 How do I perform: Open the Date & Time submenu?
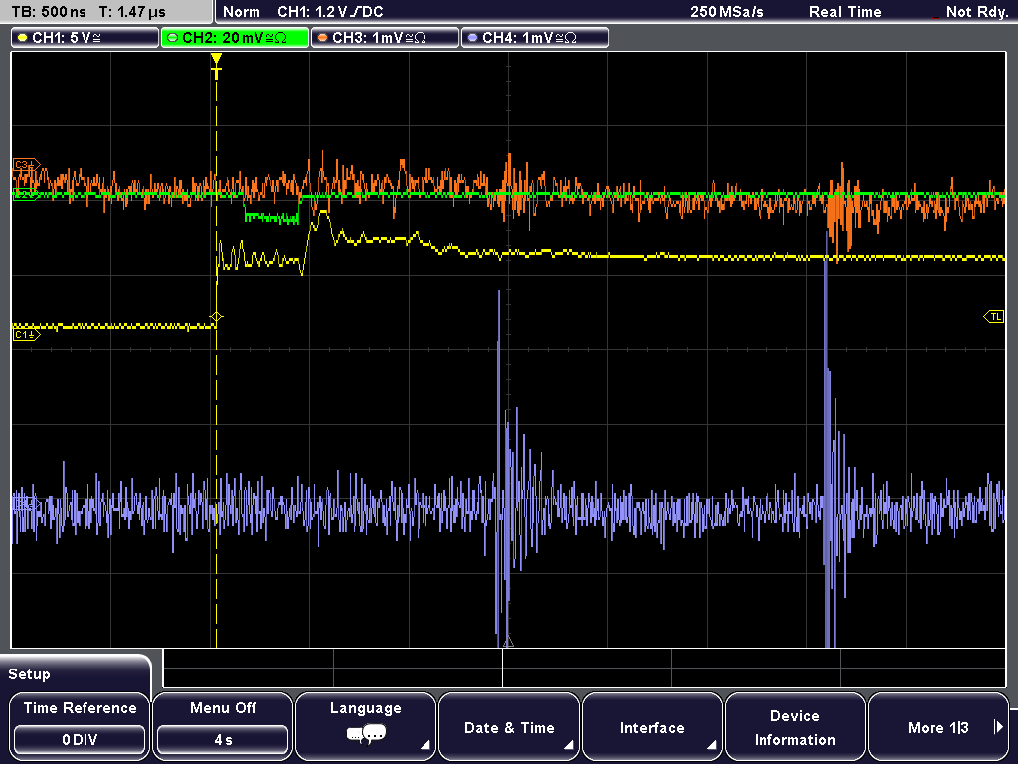[509, 726]
